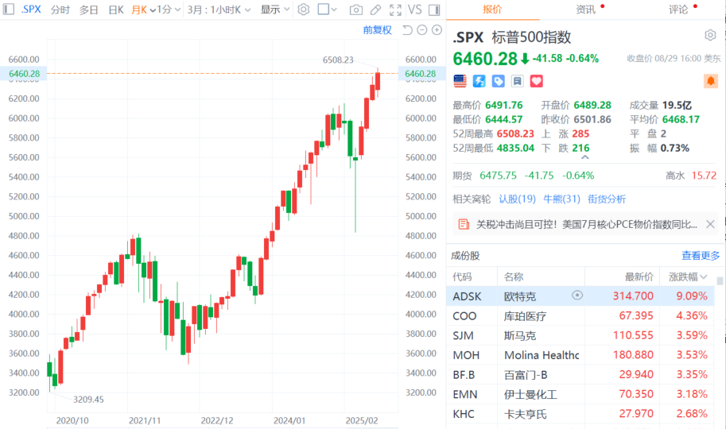The width and height of the screenshot is (726, 429).
Task: Click the 6508.23 high label on chart
Action: [x=338, y=60]
